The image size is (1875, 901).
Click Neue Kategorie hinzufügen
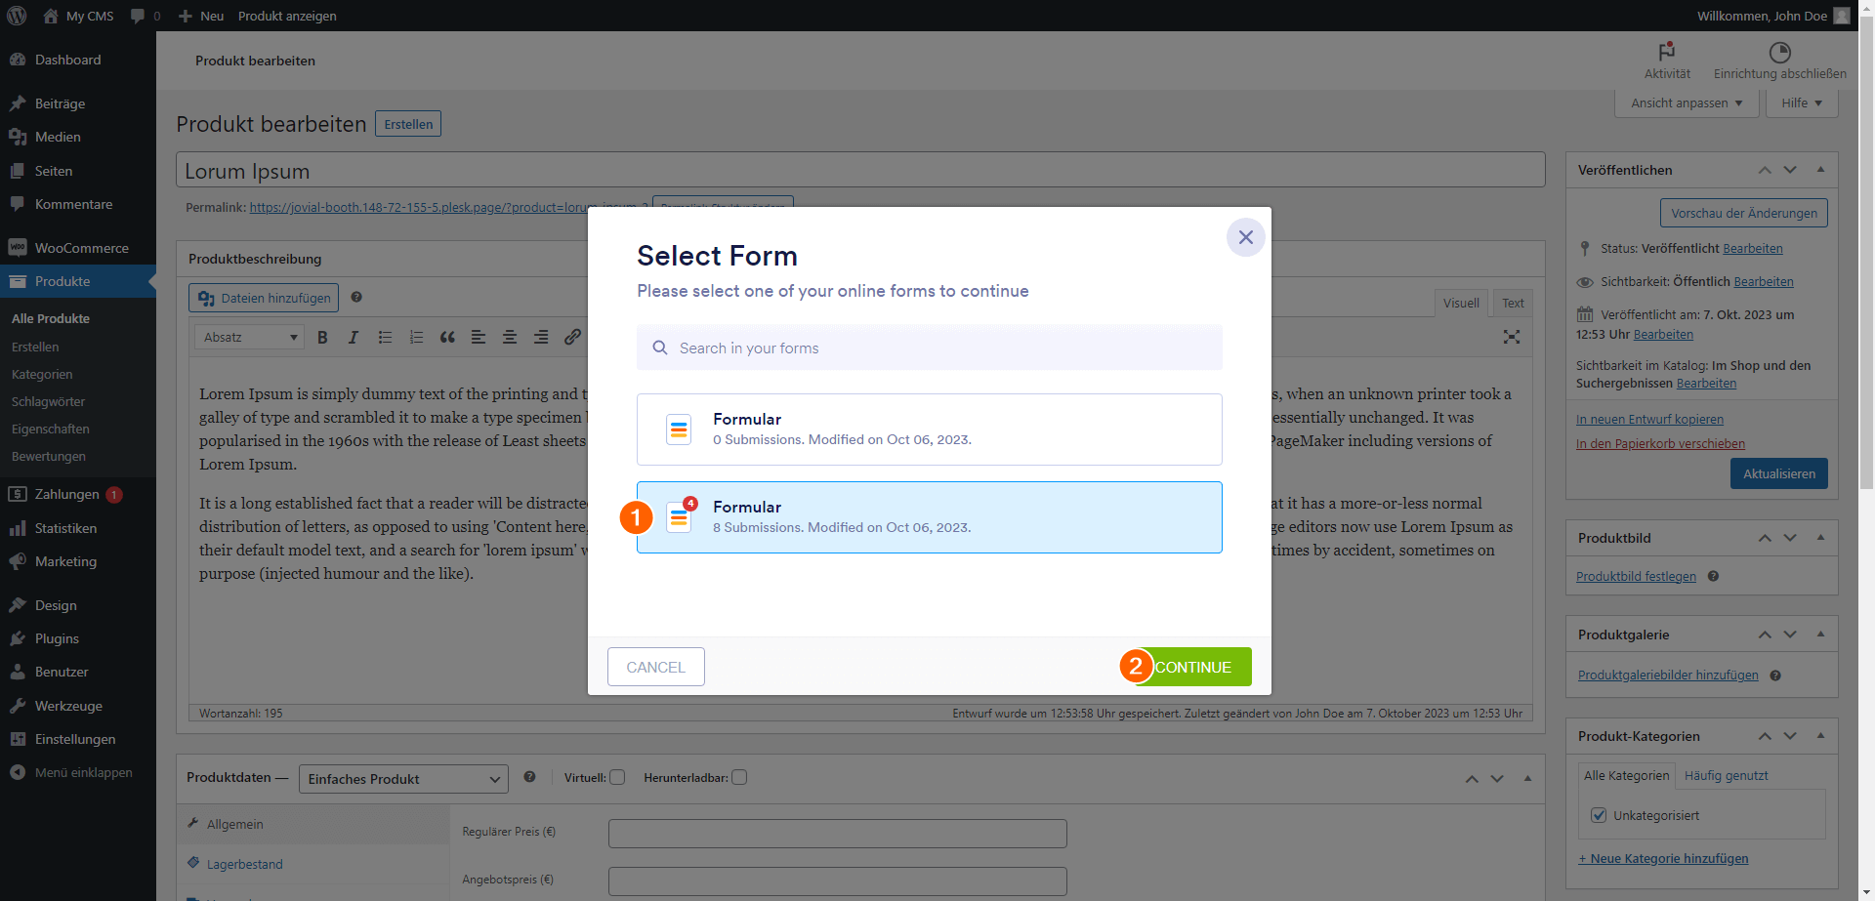point(1663,859)
